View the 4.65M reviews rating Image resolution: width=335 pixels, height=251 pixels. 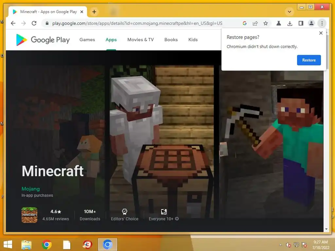(x=56, y=215)
